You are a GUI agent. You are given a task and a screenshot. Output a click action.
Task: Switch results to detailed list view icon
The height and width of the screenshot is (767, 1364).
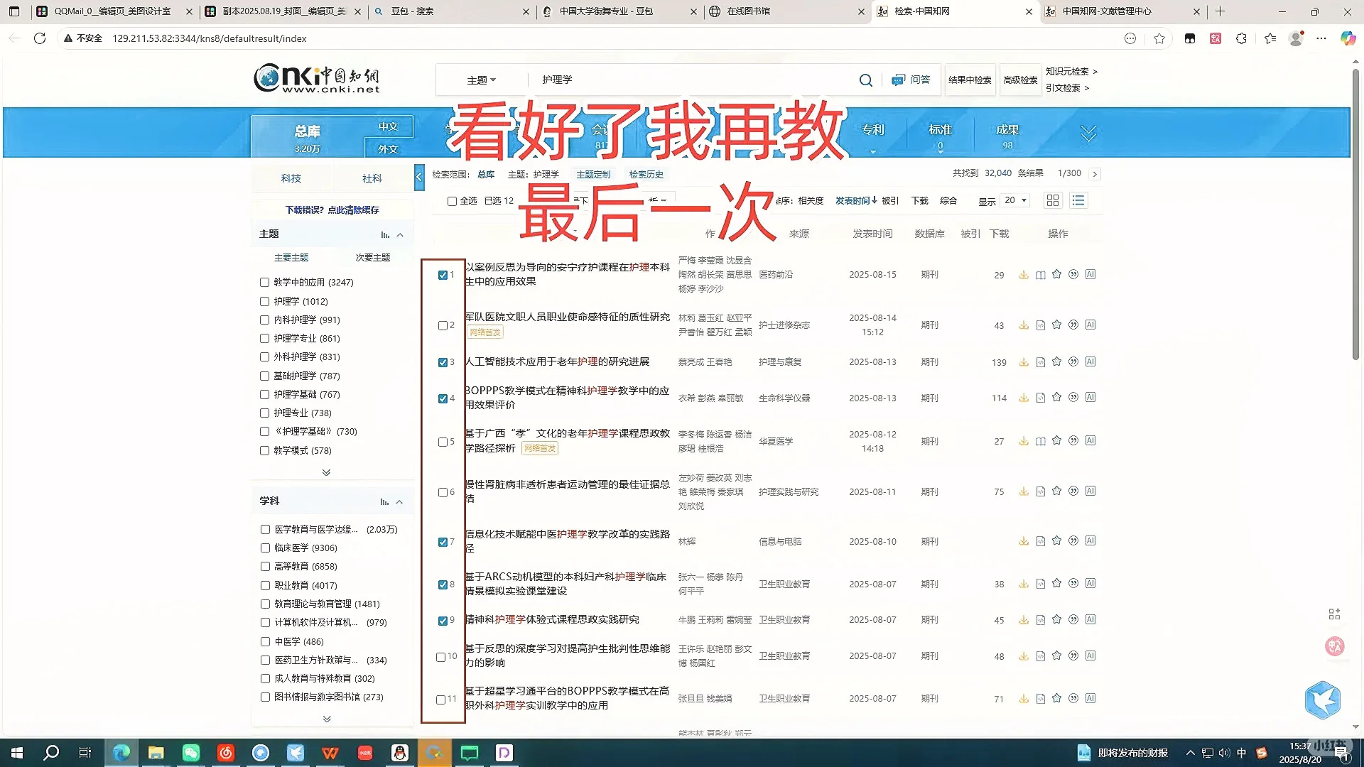coord(1078,200)
